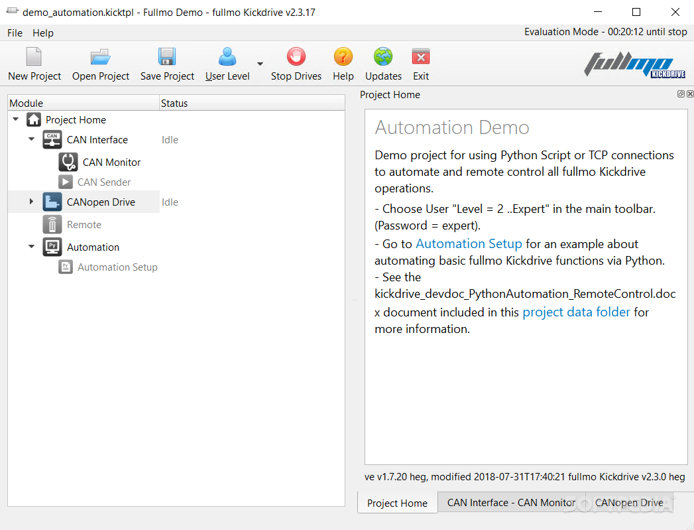
Task: Collapse the Project Home tree node
Action: coord(16,119)
